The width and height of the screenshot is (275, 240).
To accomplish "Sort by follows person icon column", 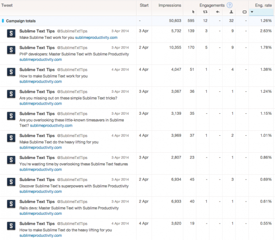I will (232, 12).
